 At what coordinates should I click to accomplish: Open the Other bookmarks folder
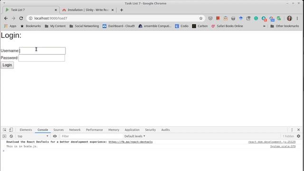pyautogui.click(x=285, y=26)
